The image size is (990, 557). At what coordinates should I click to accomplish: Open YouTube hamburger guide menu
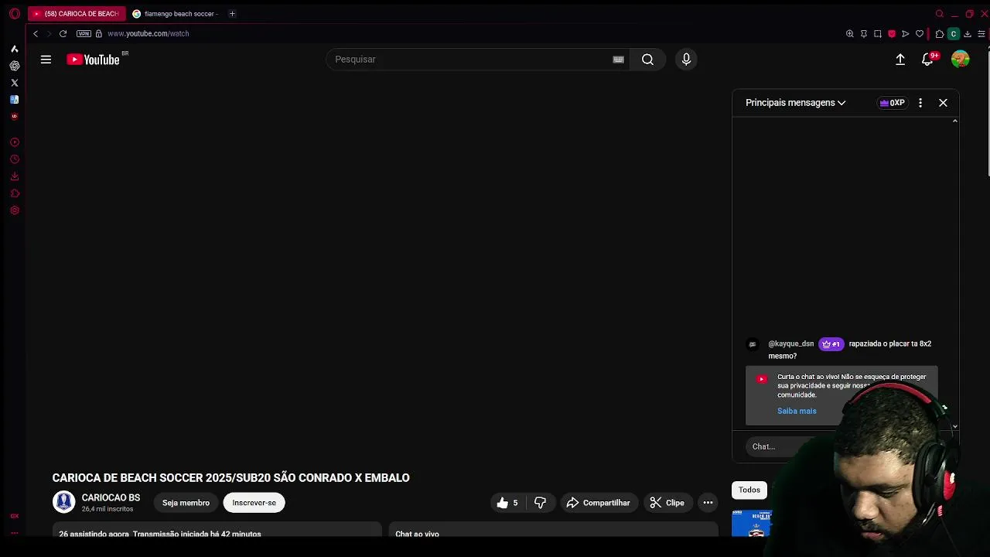click(46, 60)
